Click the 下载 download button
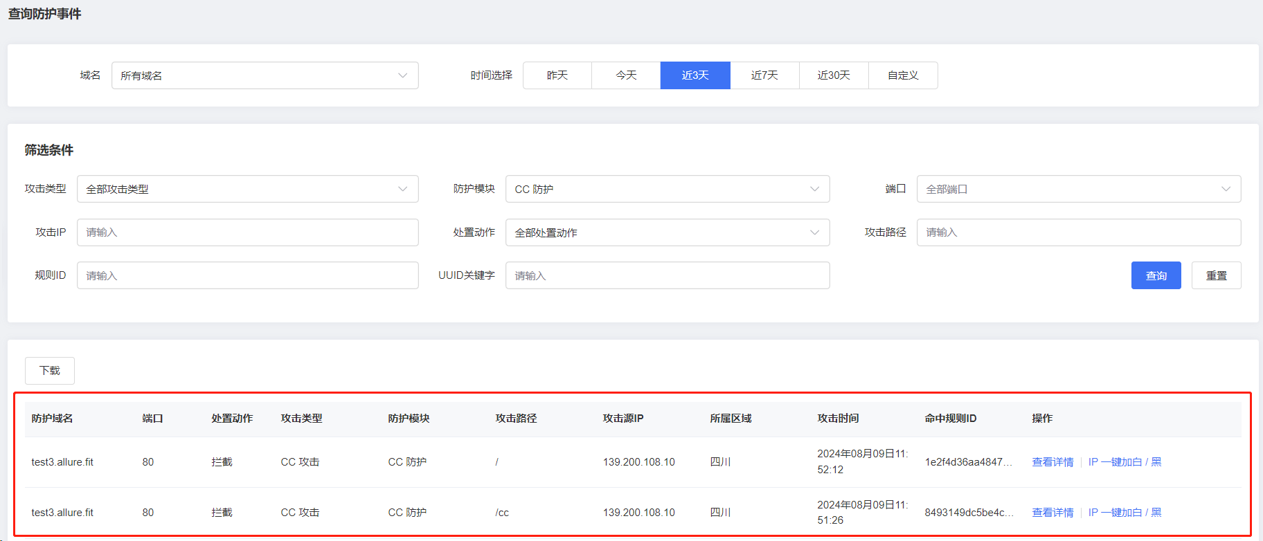This screenshot has width=1263, height=541. click(x=50, y=371)
